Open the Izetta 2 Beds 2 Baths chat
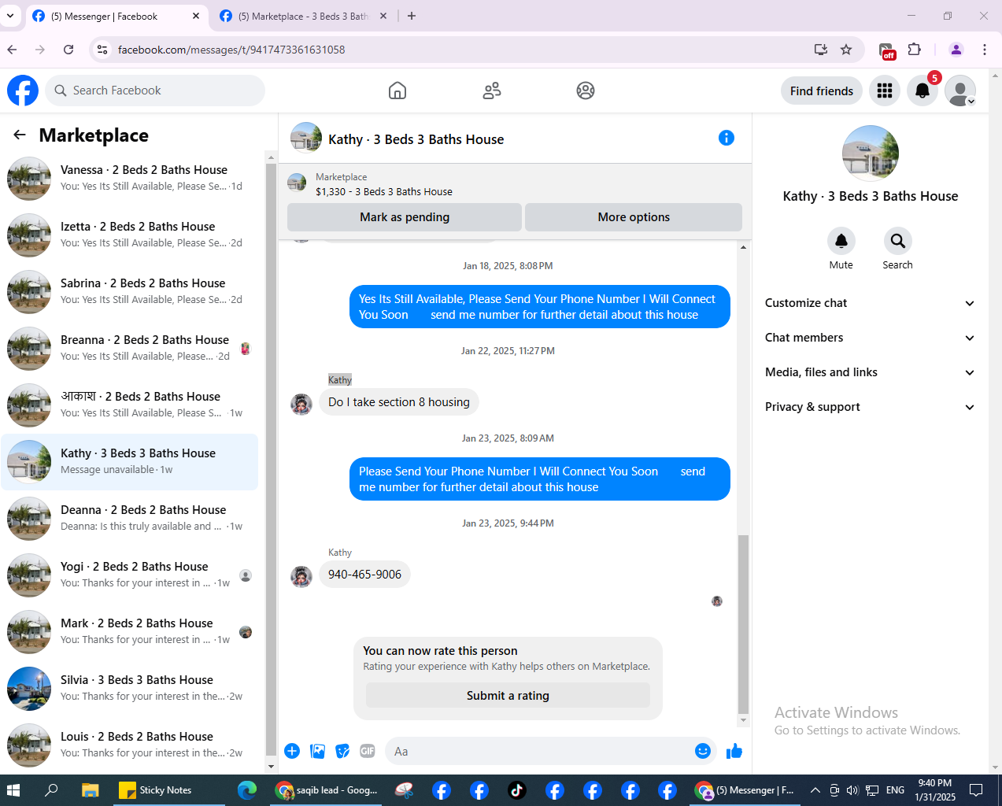1002x806 pixels. (130, 235)
